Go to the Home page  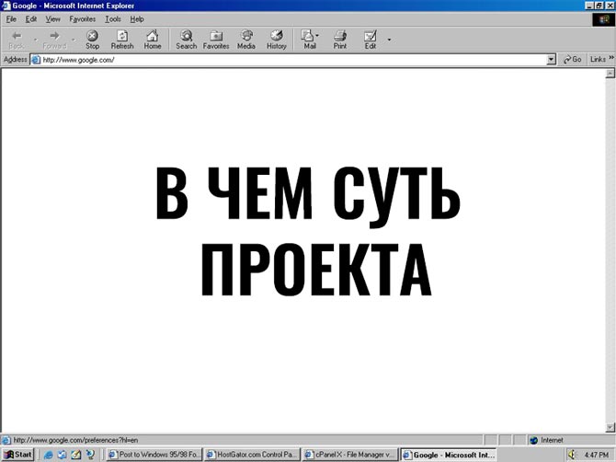coord(153,39)
